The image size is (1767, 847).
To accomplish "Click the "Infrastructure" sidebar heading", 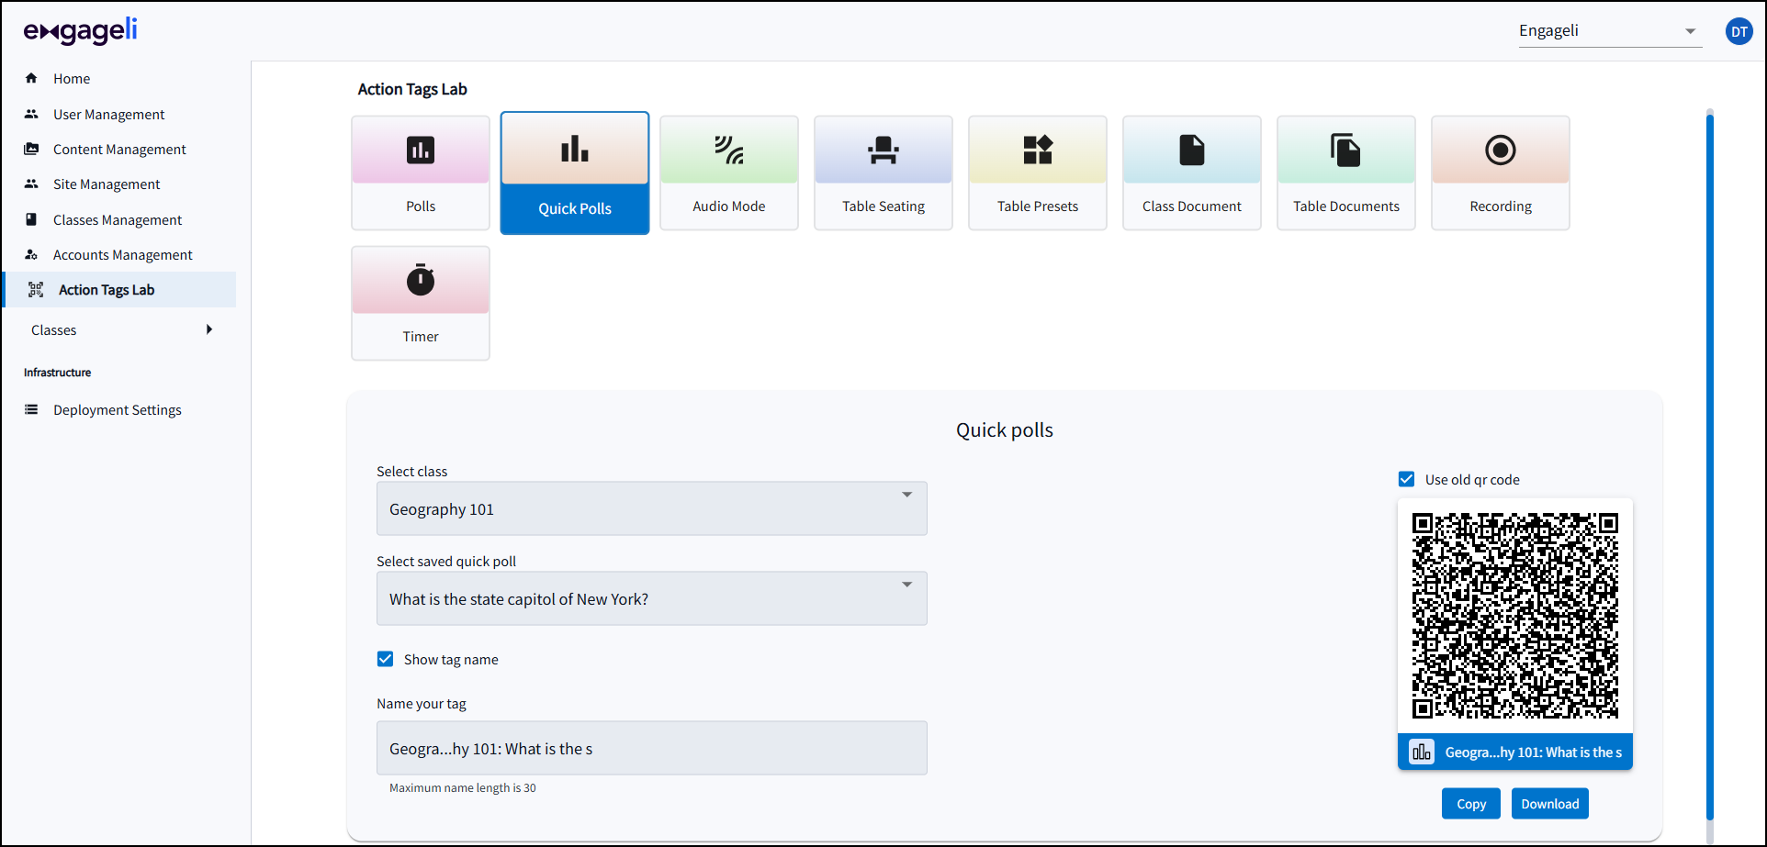I will point(58,373).
